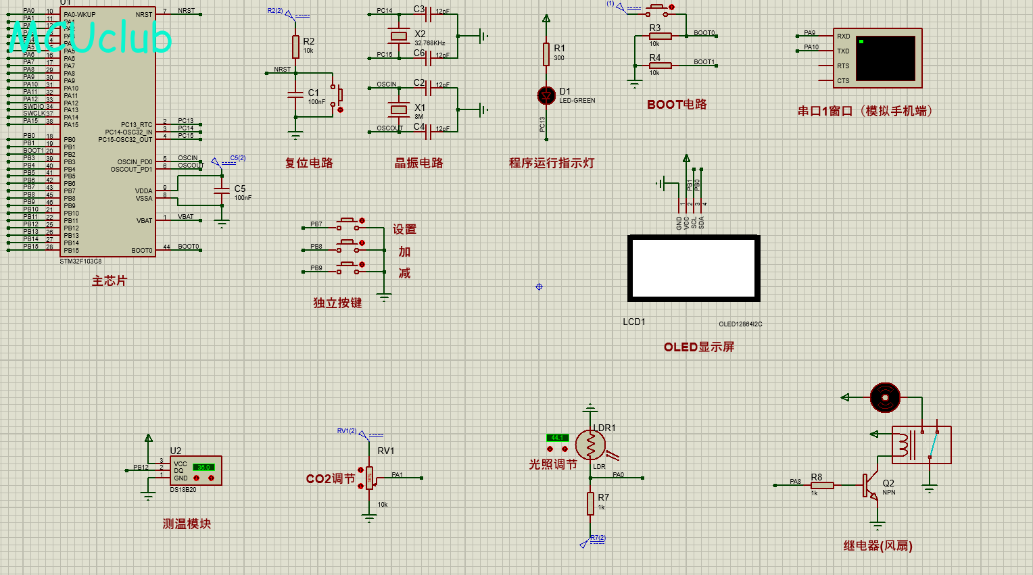Select the 32.768KHz crystal X2

pos(399,36)
